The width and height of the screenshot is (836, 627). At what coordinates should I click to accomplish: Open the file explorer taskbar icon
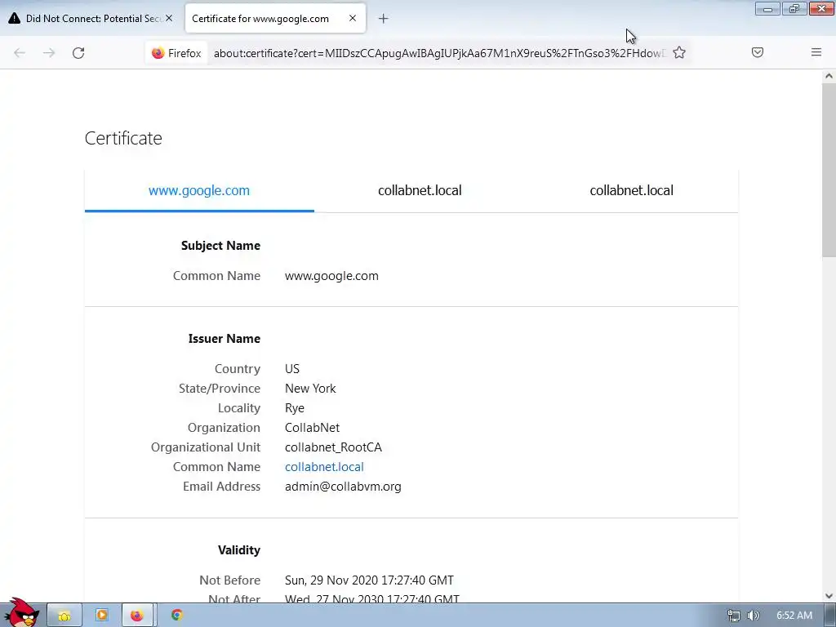pyautogui.click(x=64, y=616)
